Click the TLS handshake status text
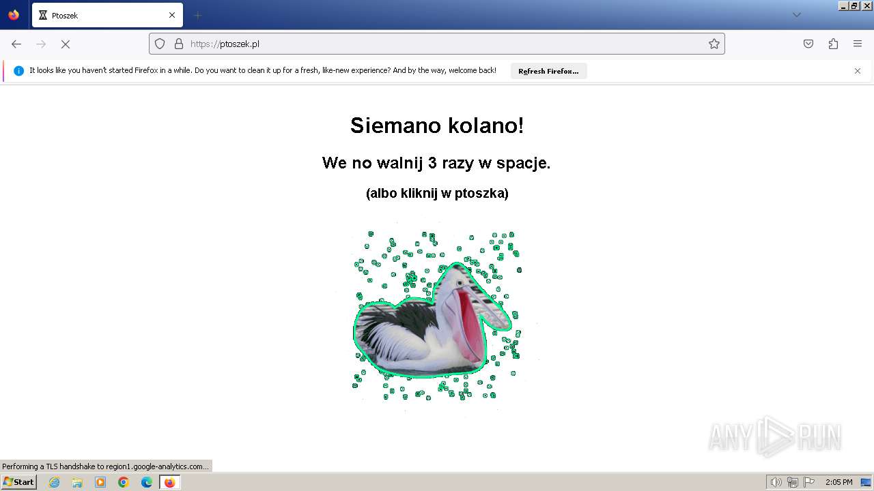Image resolution: width=874 pixels, height=491 pixels. pos(106,466)
